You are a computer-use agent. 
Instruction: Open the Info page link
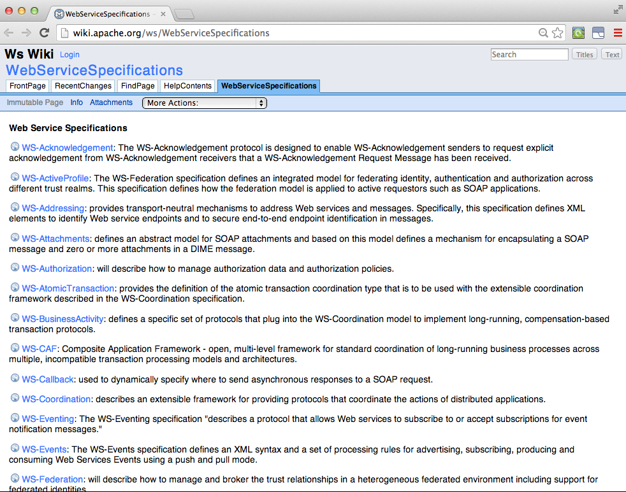[76, 102]
